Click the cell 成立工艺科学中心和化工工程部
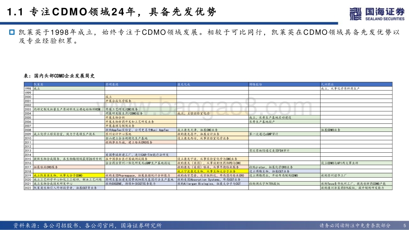The width and height of the screenshot is (409, 230). [69, 180]
